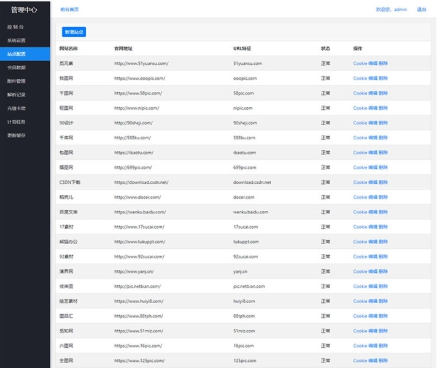Edit the 51miz.com site row
Image resolution: width=437 pixels, height=368 pixels.
point(373,331)
